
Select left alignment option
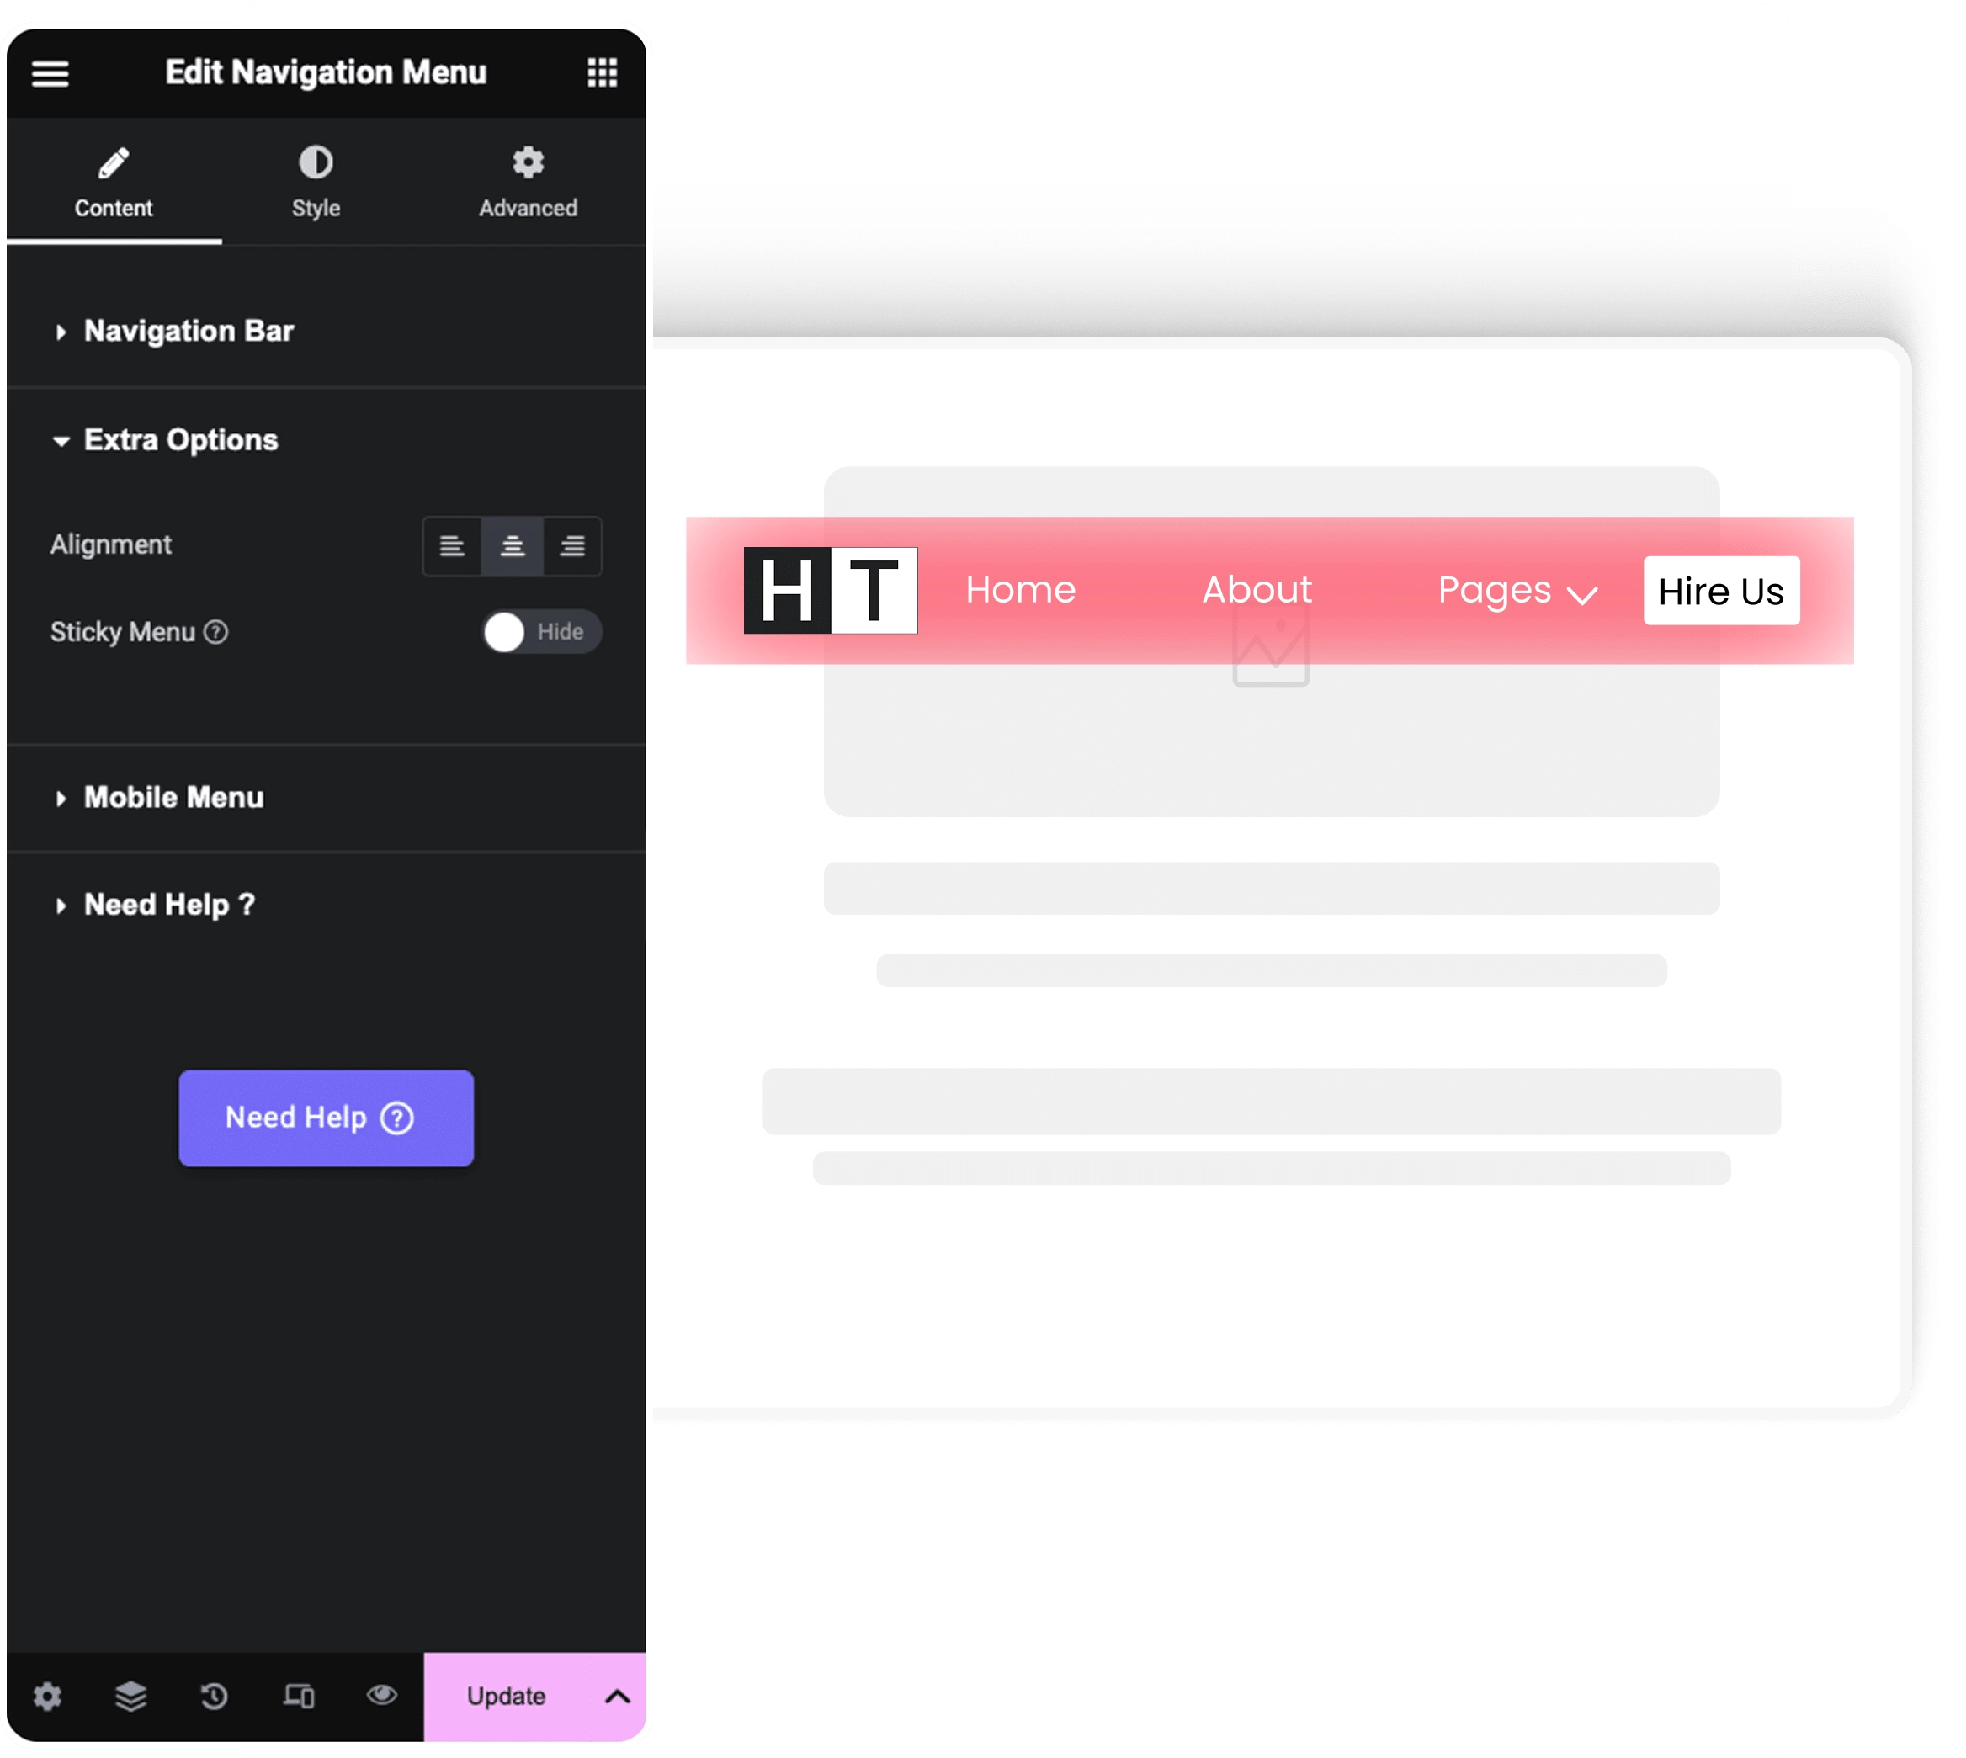pos(452,547)
